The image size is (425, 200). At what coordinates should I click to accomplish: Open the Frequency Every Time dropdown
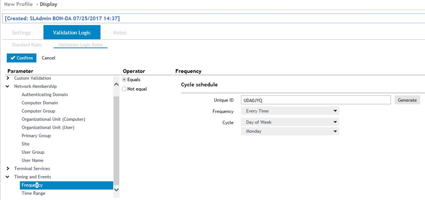(290, 111)
